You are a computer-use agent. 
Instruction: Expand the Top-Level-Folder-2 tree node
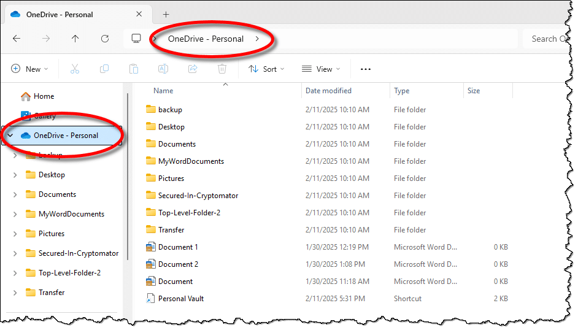(15, 273)
